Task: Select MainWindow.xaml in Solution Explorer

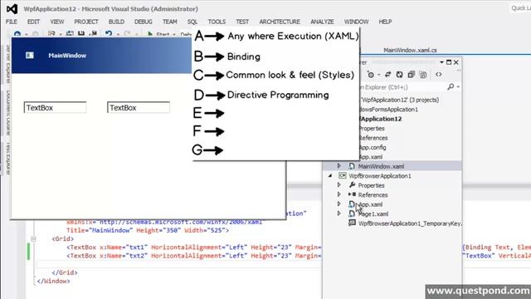Action: (381, 166)
